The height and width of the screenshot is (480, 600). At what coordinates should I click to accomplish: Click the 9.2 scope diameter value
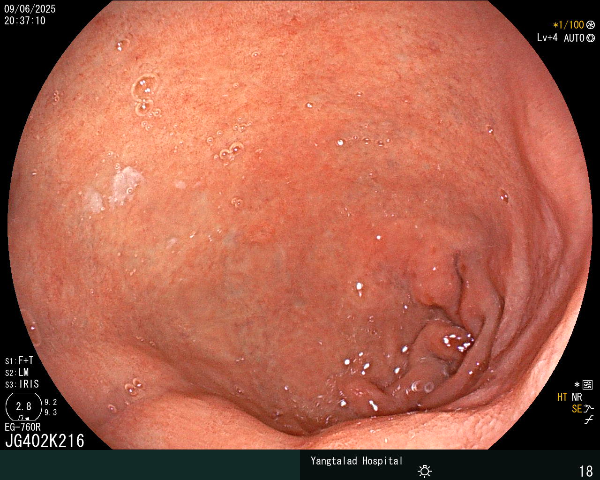(x=51, y=402)
